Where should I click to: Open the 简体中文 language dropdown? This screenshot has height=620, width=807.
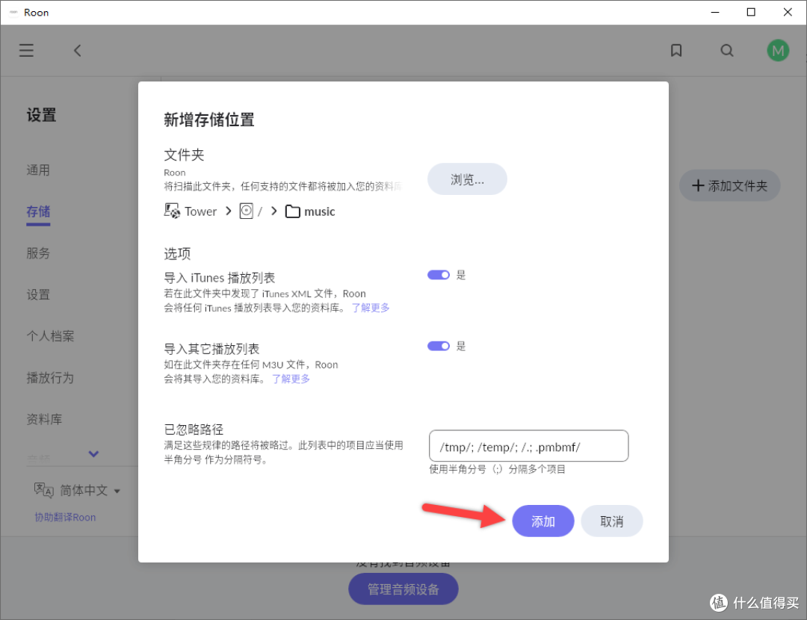pyautogui.click(x=89, y=490)
